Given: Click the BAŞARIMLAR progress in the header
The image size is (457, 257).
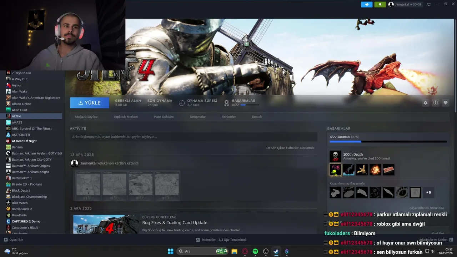Looking at the screenshot, I should pos(245,103).
